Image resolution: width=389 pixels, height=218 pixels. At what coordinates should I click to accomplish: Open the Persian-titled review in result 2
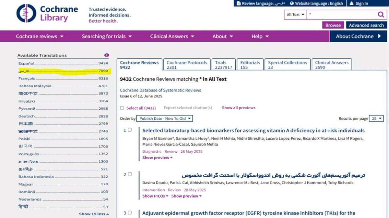click(273, 175)
